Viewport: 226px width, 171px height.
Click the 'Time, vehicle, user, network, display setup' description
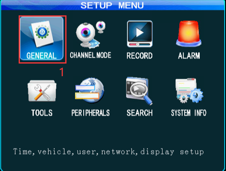[108, 152]
